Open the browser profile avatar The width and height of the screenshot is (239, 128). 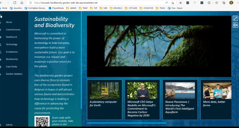[231, 3]
